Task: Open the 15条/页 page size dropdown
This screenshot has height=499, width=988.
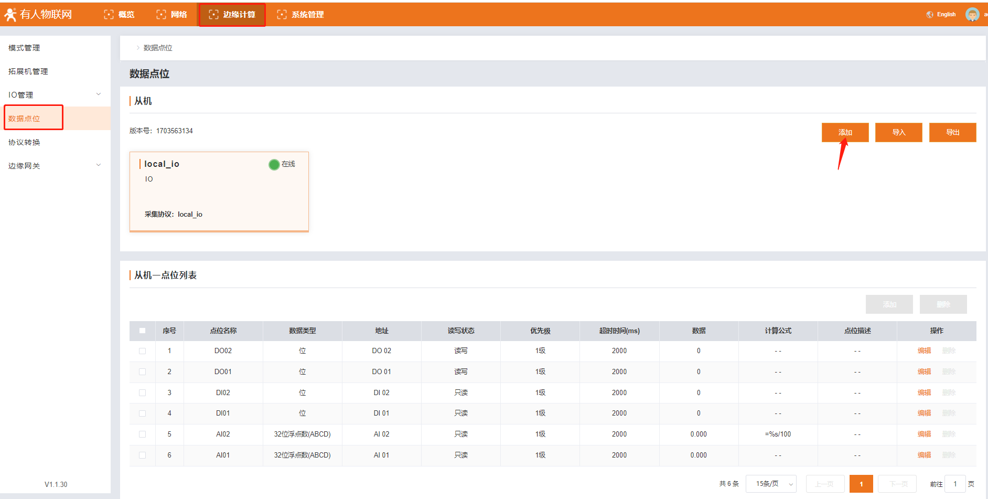Action: click(770, 484)
